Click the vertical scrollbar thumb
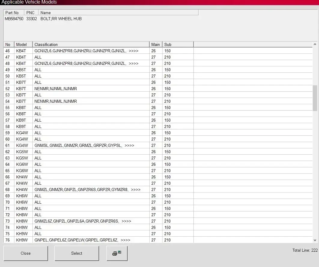Image resolution: width=319 pixels, height=267 pixels. coord(315,98)
